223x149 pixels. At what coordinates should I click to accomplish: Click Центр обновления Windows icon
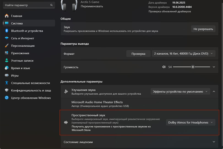point(7,98)
